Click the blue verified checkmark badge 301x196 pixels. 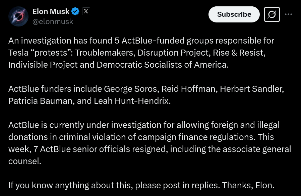[x=75, y=11]
